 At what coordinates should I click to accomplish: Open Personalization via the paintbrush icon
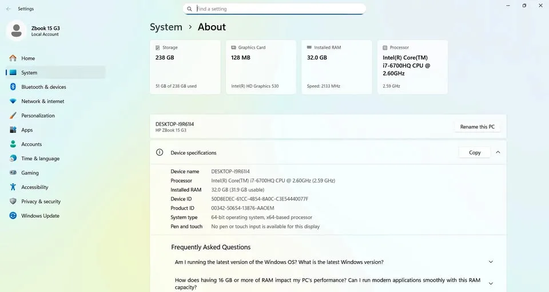(x=13, y=116)
